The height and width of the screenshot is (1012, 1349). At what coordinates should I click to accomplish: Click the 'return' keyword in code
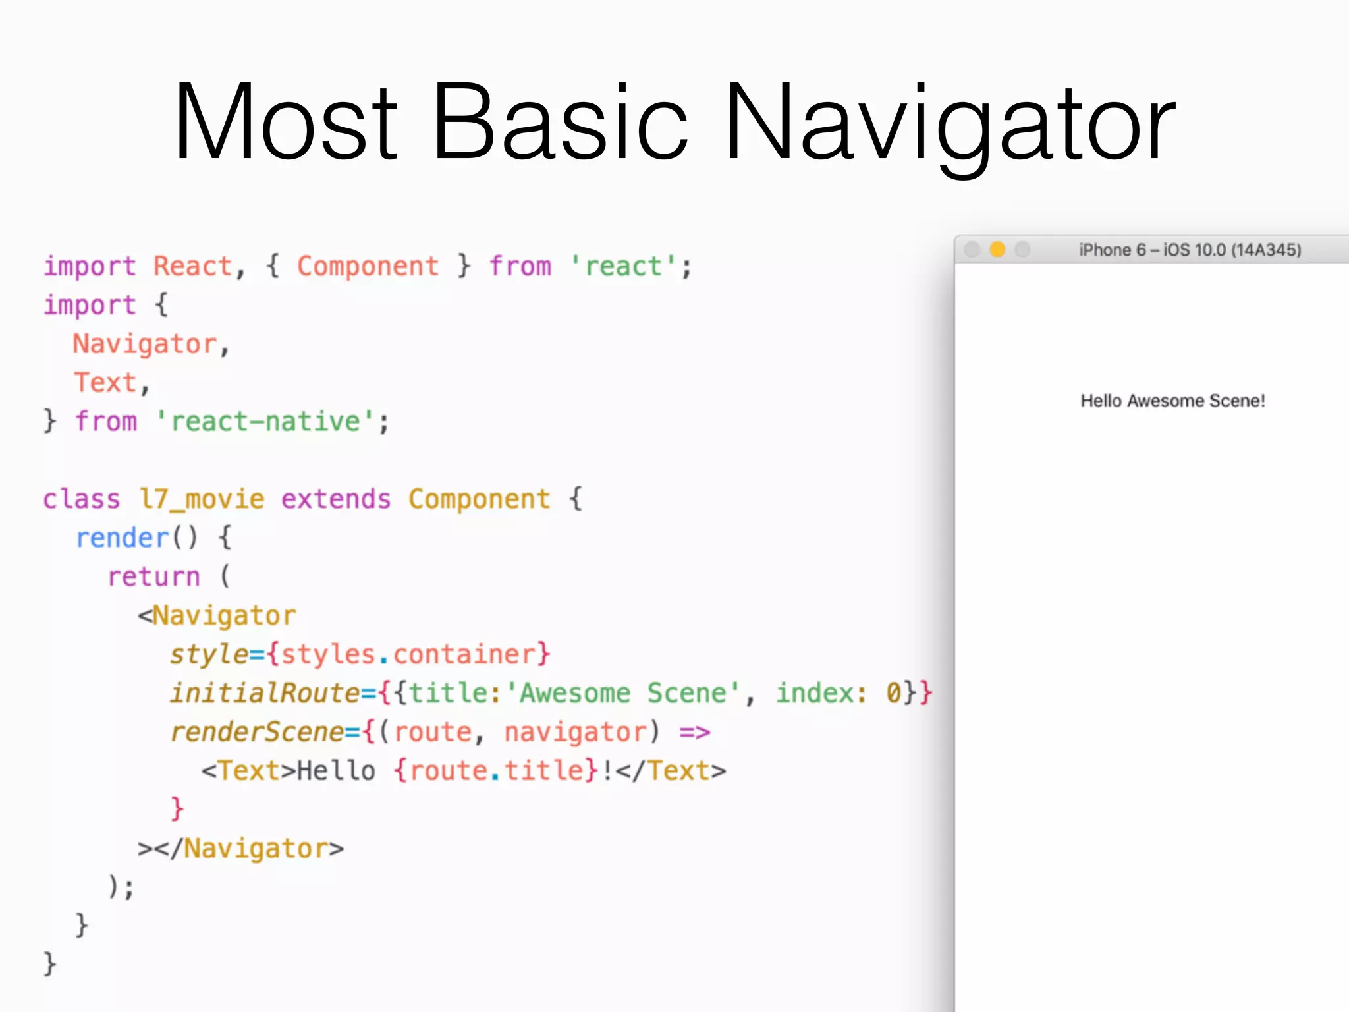tap(153, 577)
